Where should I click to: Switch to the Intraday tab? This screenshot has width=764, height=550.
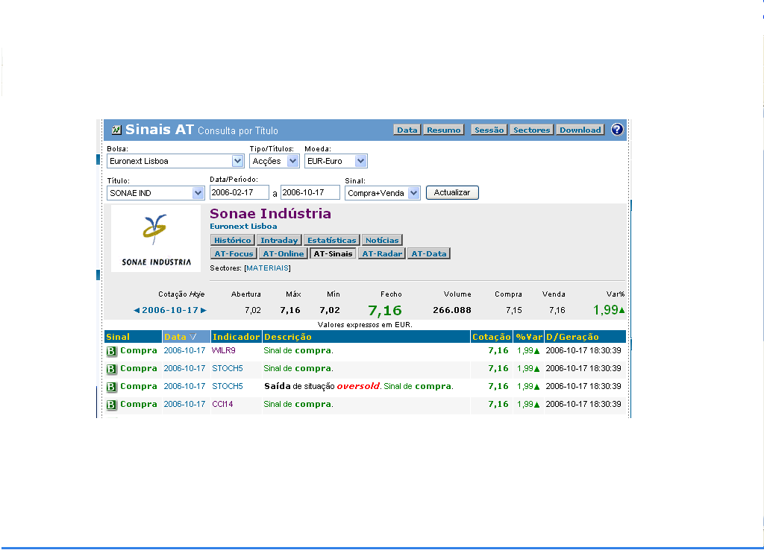(x=279, y=240)
